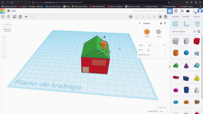Viewport: 203px width, 114px height.
Task: Hide the Cilindro shape with lightbulb
Action: tap(165, 23)
